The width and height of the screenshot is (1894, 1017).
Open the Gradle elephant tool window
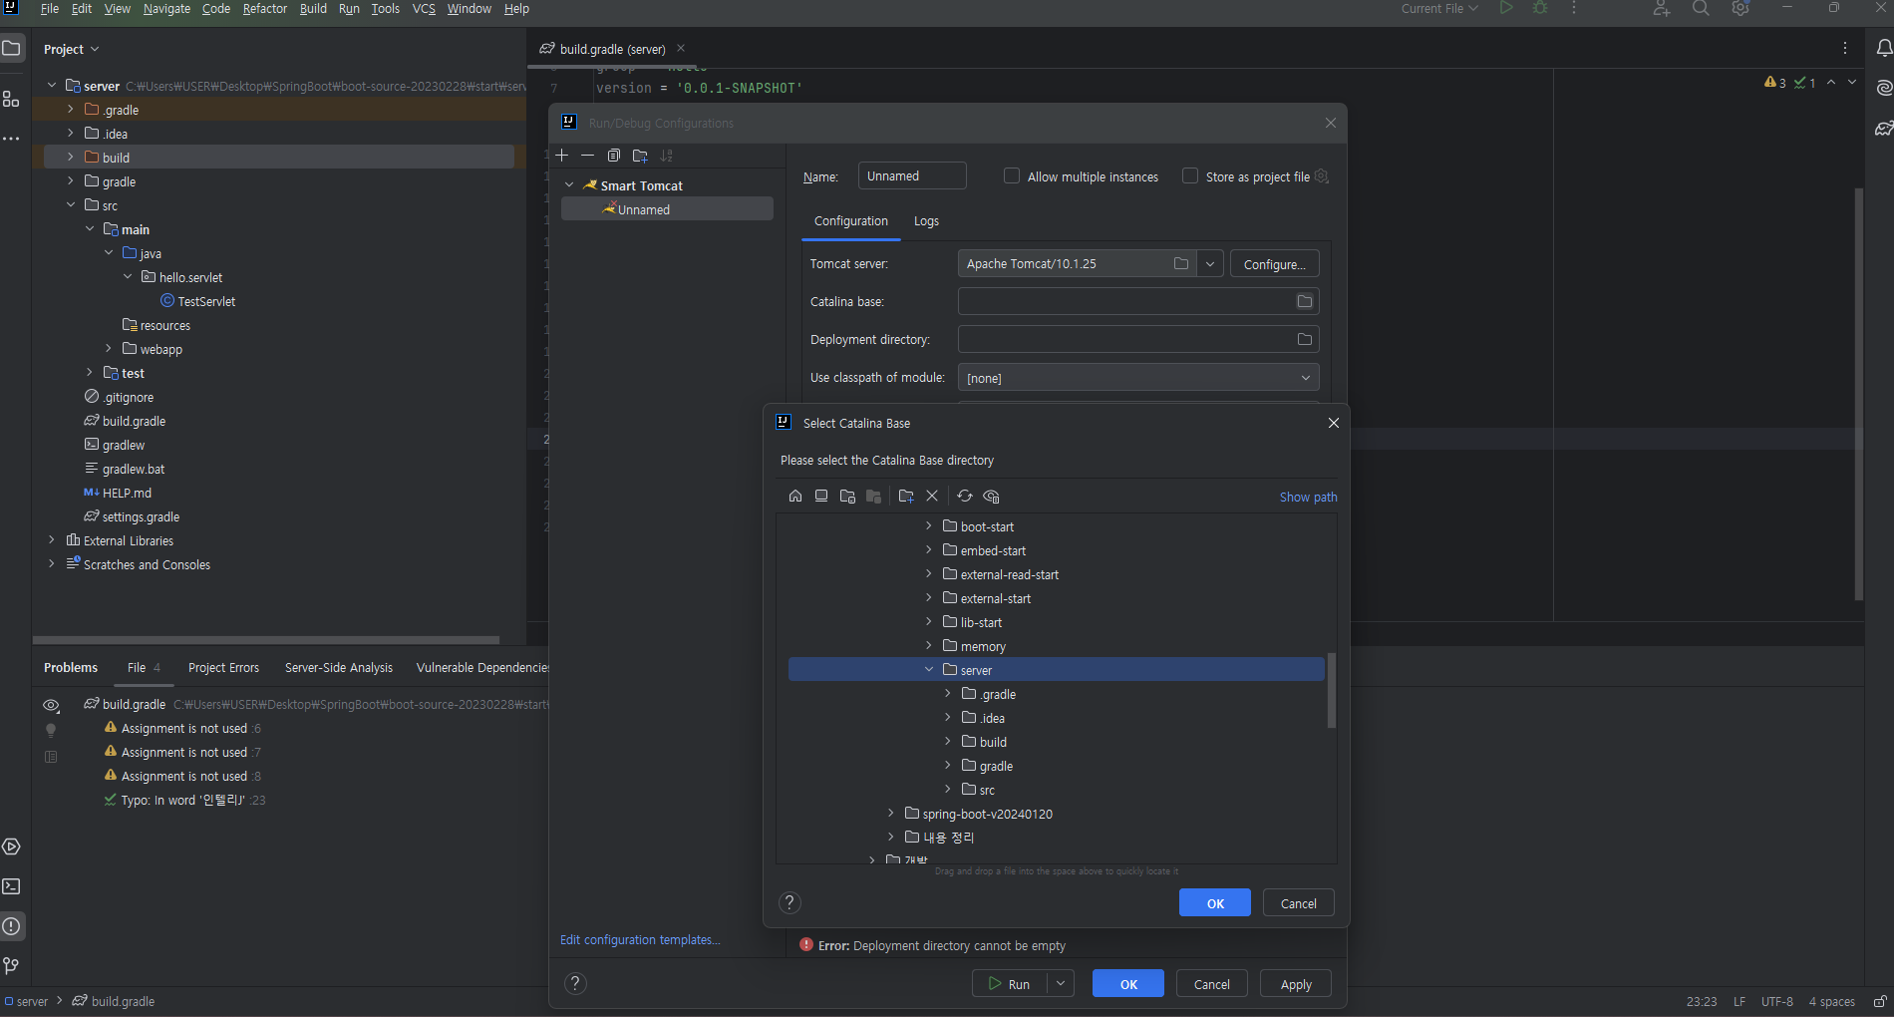(x=1884, y=129)
